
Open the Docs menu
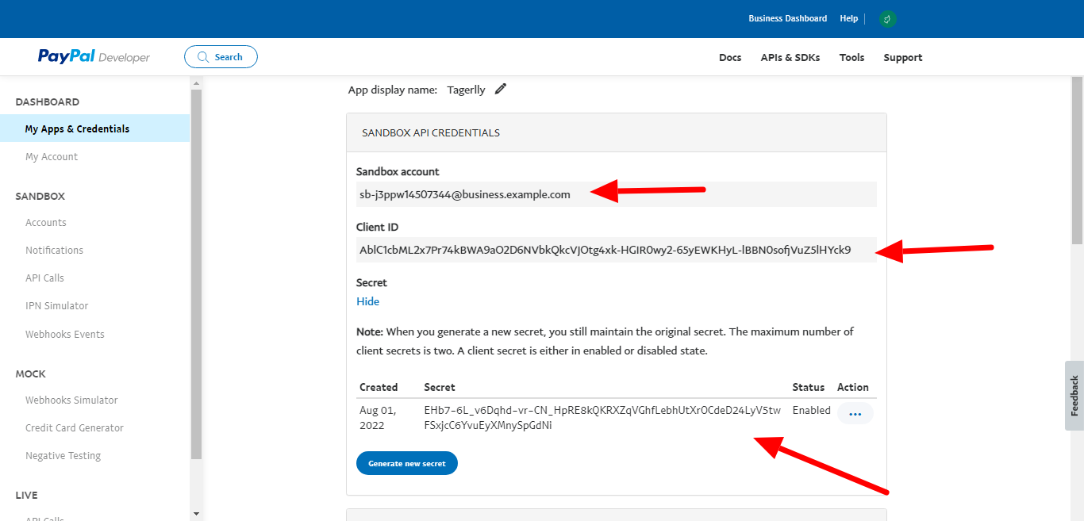pos(730,57)
